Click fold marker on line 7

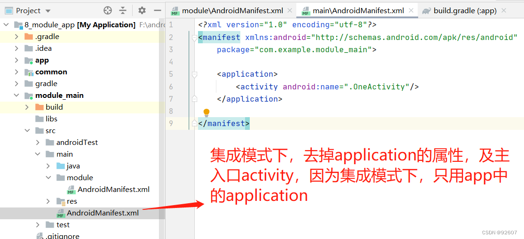194,99
